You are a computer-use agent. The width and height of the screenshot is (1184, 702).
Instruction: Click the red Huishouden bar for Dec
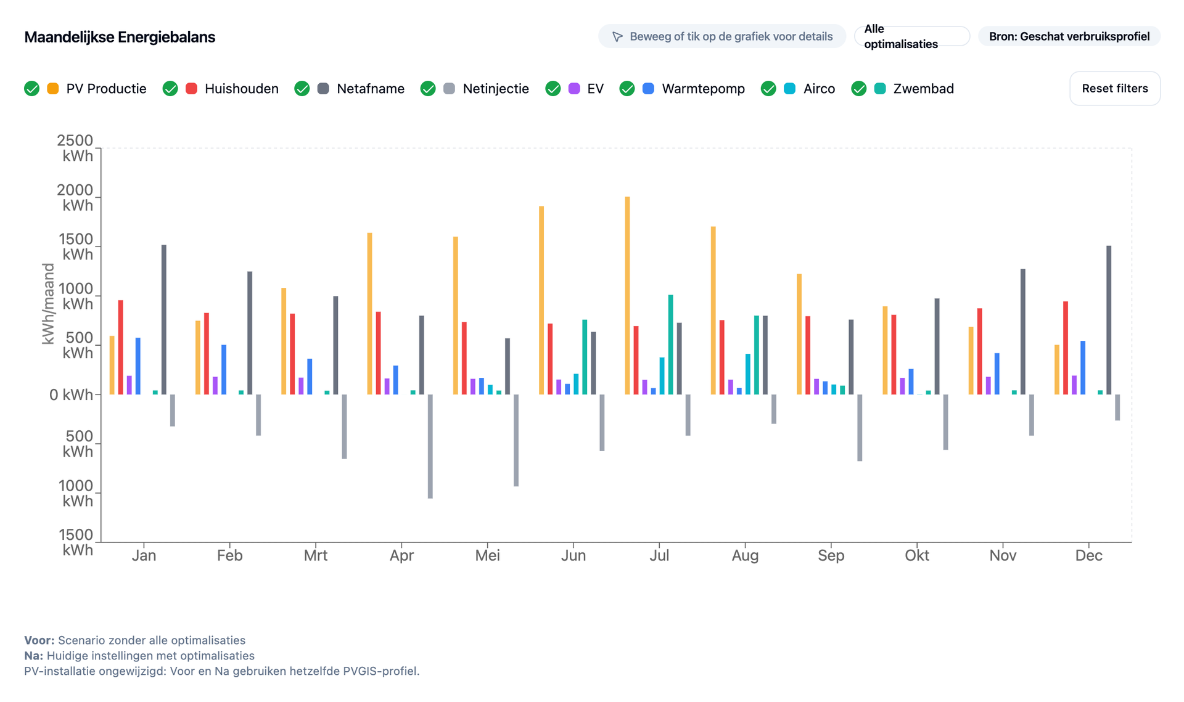(1066, 348)
